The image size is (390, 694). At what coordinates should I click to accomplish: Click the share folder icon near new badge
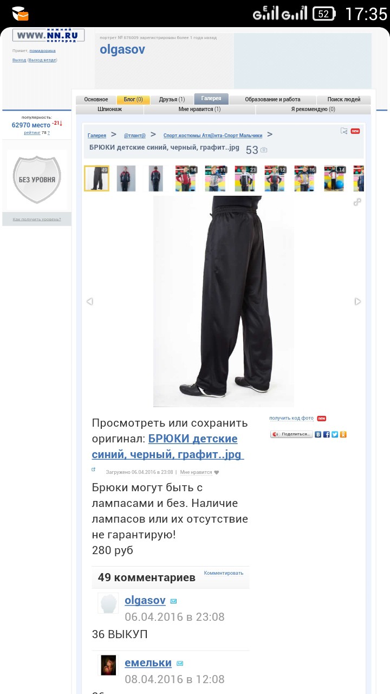coord(344,131)
